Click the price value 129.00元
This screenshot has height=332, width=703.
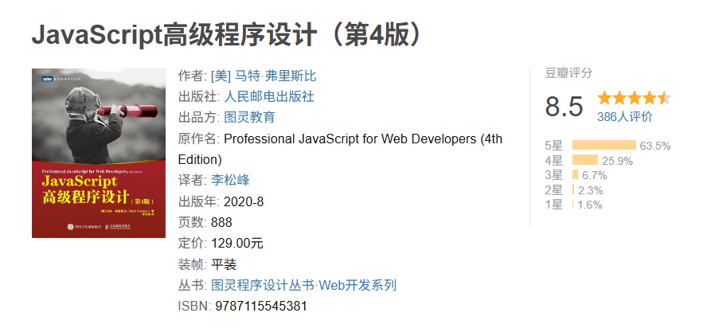pos(237,243)
